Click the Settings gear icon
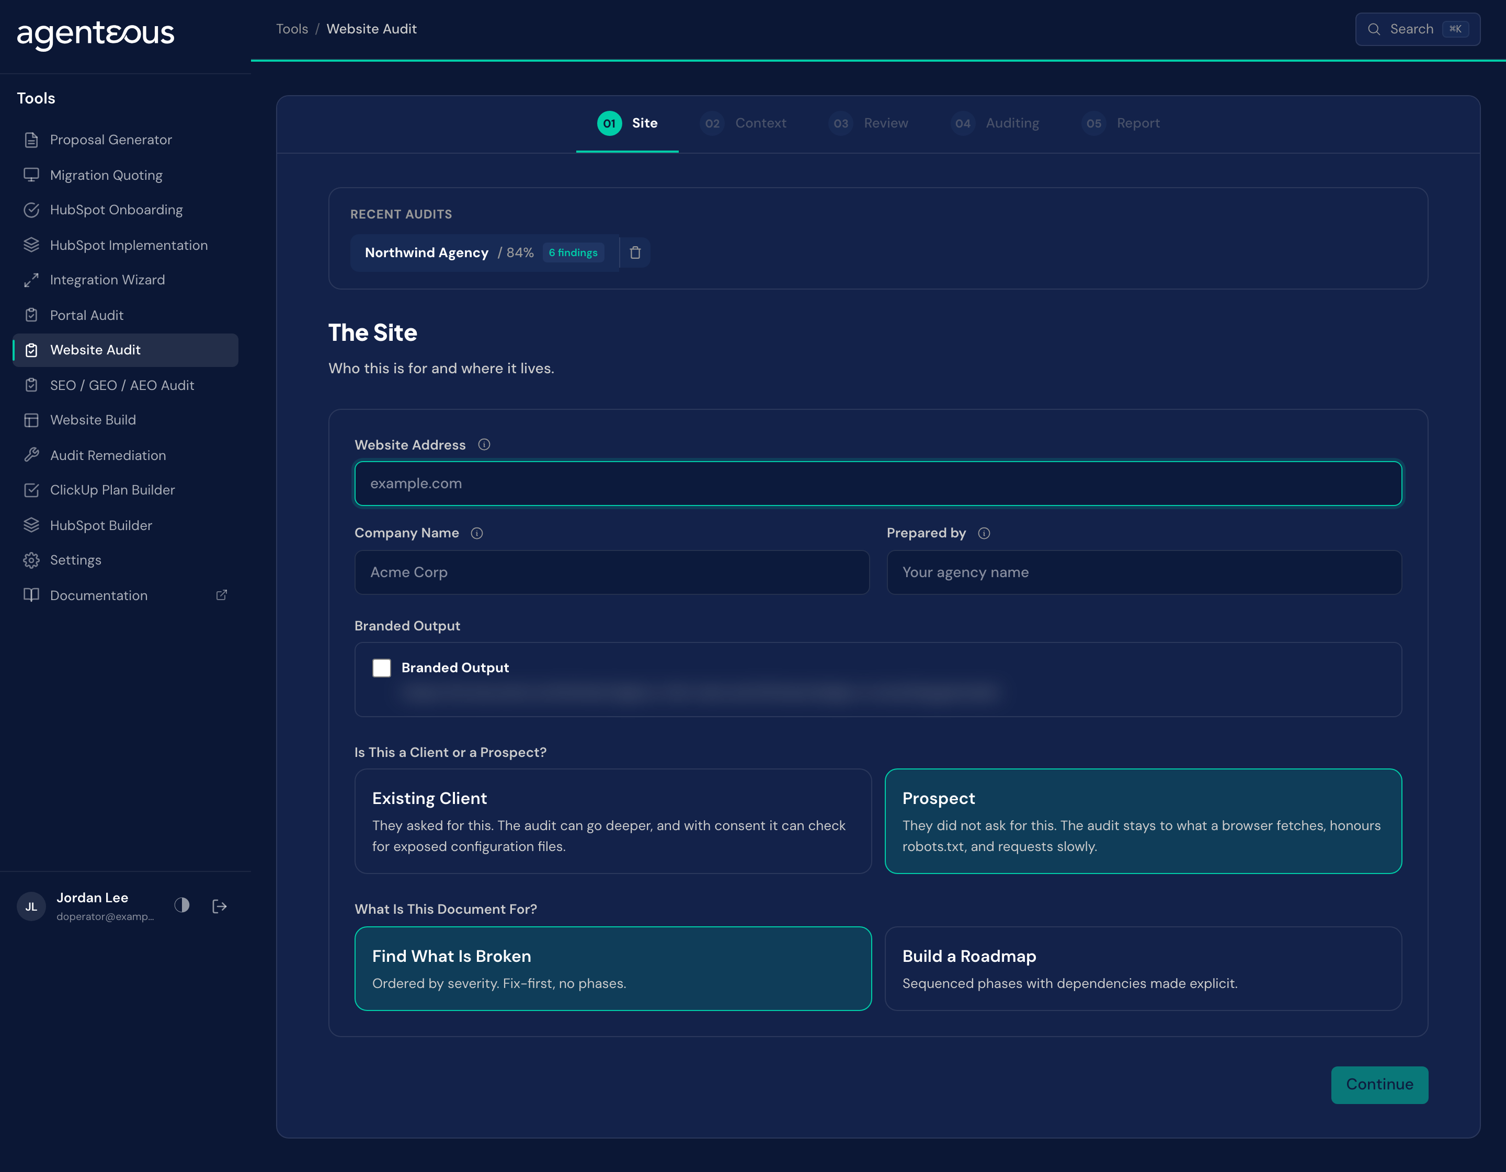 31,560
